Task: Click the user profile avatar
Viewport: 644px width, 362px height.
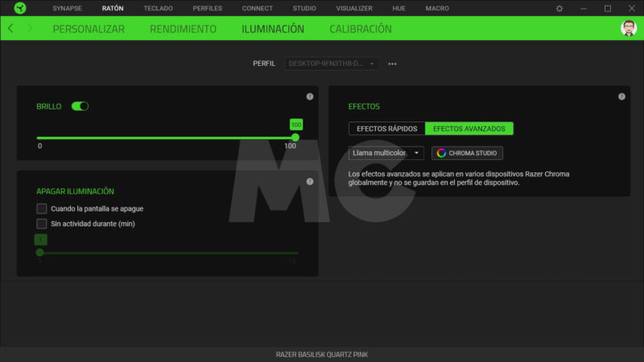Action: pyautogui.click(x=628, y=28)
